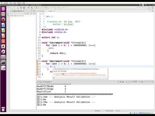Collapse all in Project Explorer toolbar

coord(26,14)
